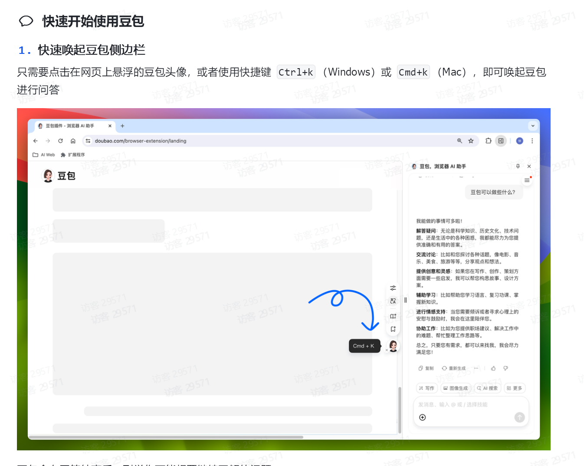584x466 pixels.
Task: Click the 协助工作 paragraph
Action: 467,332
